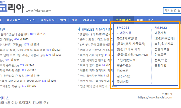This screenshot has height=108, width=181.
Task: Open post '군 장병, 6개월만에 두 발로'
Action: (23, 50)
